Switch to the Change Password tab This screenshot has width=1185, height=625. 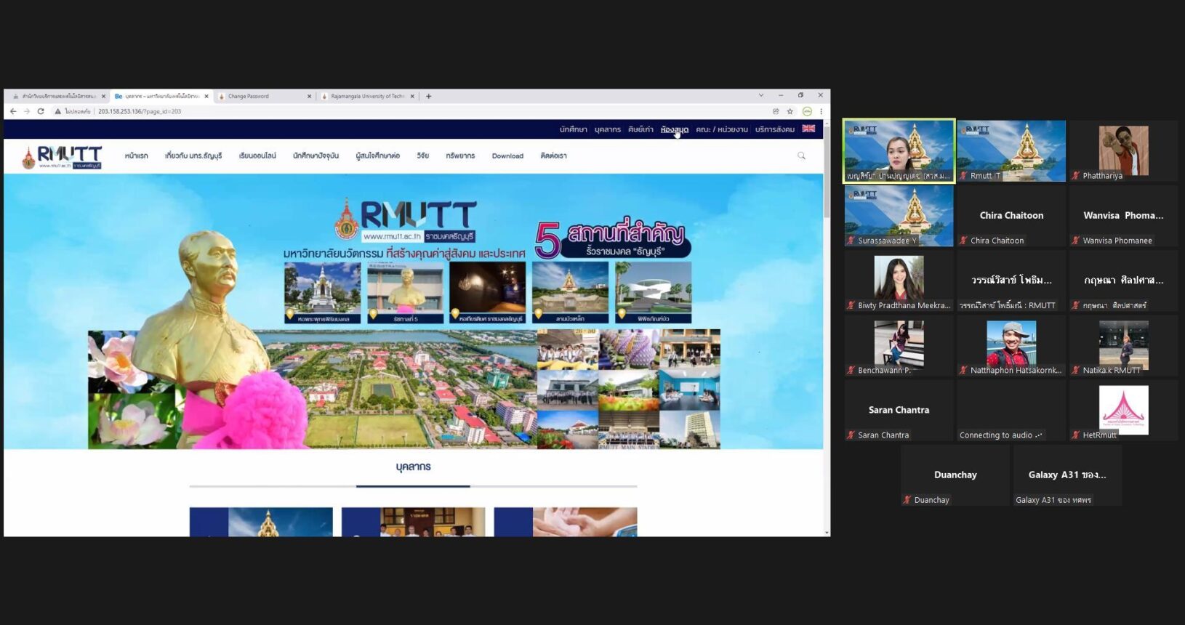(x=265, y=96)
